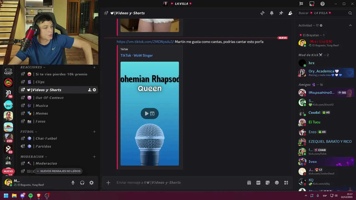The height and width of the screenshot is (200, 356).
Task: Open Si-te-ries-pierdes-10k-premio channel
Action: (58, 74)
